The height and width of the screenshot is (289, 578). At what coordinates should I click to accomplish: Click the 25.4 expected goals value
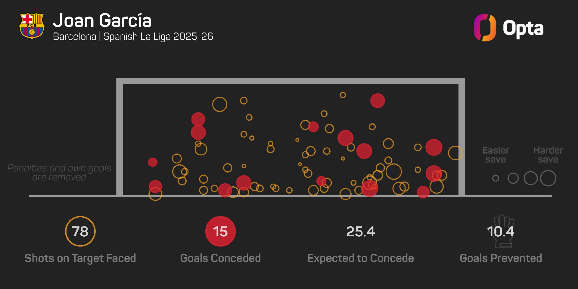(x=361, y=232)
